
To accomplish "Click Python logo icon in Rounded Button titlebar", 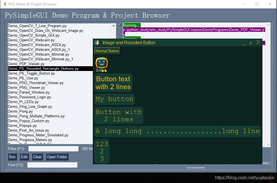I will coord(97,42).
